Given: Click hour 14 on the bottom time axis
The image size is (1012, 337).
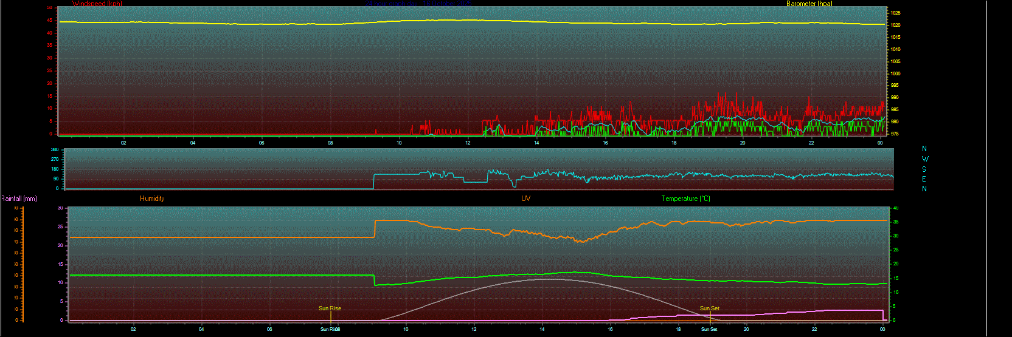Looking at the screenshot, I should pos(542,329).
